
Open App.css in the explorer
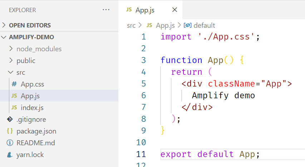(59, 84)
